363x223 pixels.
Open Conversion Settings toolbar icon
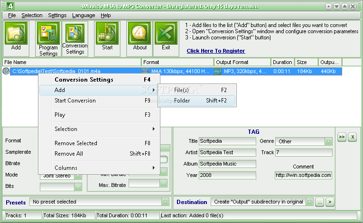[75, 33]
